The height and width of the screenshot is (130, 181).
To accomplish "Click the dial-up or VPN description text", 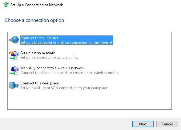I will 64,88.
